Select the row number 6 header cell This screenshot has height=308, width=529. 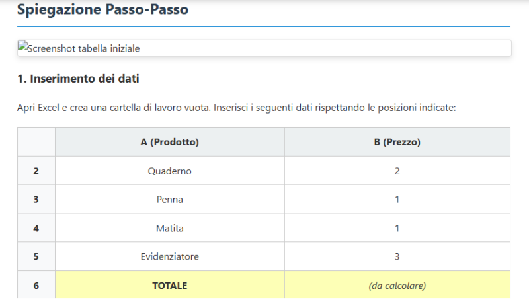[x=36, y=286]
